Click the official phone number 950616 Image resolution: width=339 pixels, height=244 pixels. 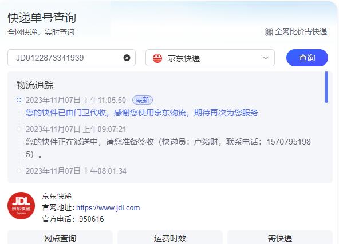92,219
